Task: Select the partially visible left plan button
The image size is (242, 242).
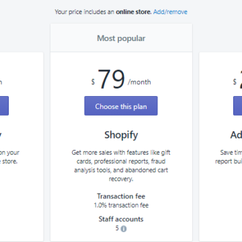Action: point(4,106)
